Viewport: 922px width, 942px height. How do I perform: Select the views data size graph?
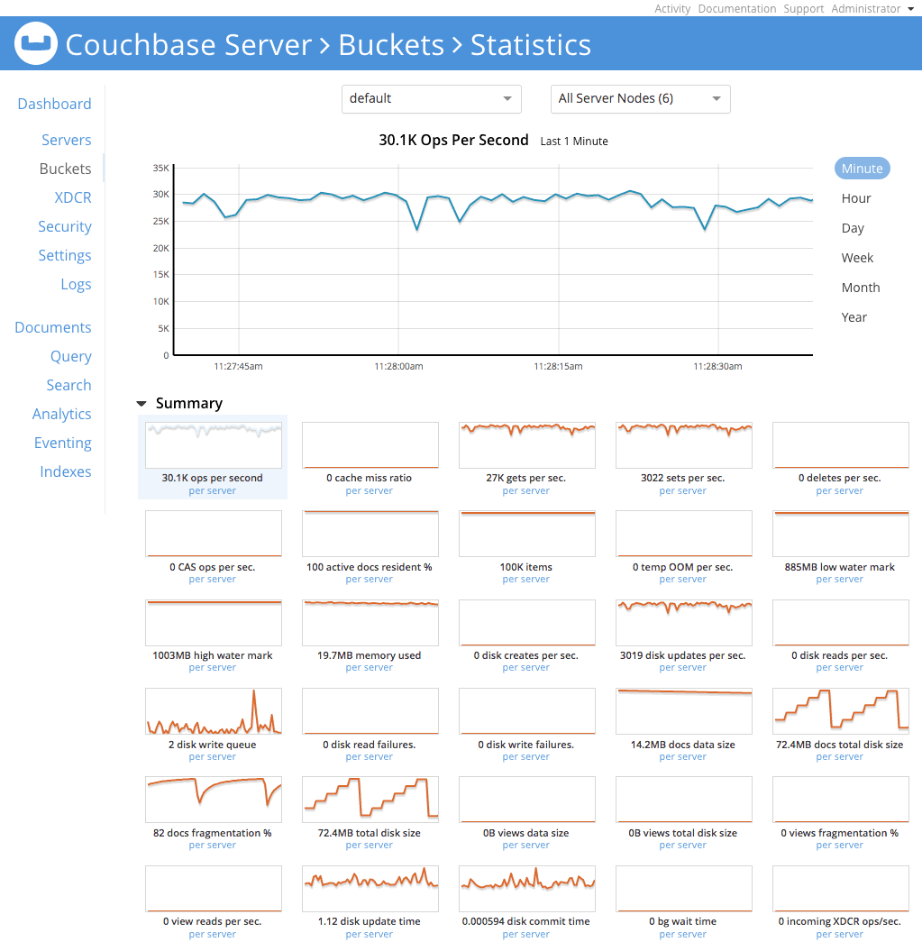(x=526, y=800)
